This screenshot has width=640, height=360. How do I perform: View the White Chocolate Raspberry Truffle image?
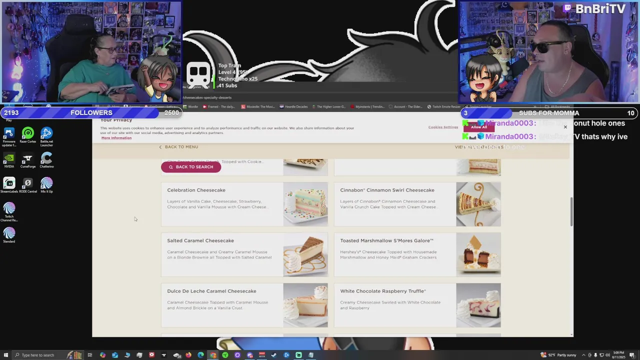(478, 305)
